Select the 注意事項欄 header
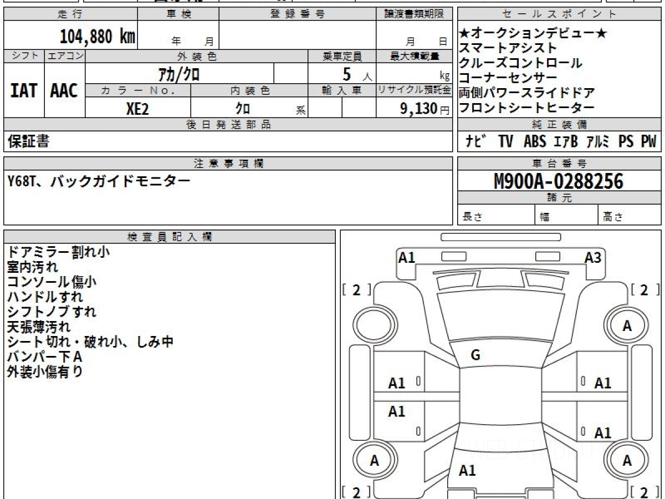Viewport: 665px width, 499px height. pyautogui.click(x=228, y=163)
